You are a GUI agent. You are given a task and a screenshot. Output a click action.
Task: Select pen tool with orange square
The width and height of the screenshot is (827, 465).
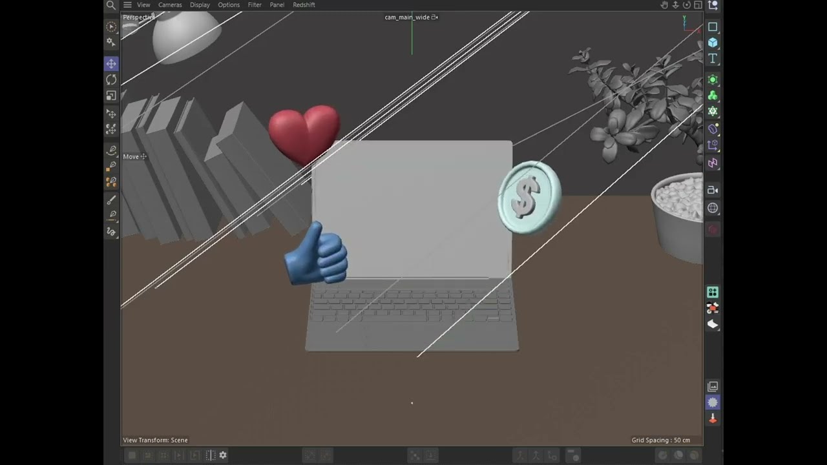coord(111,166)
